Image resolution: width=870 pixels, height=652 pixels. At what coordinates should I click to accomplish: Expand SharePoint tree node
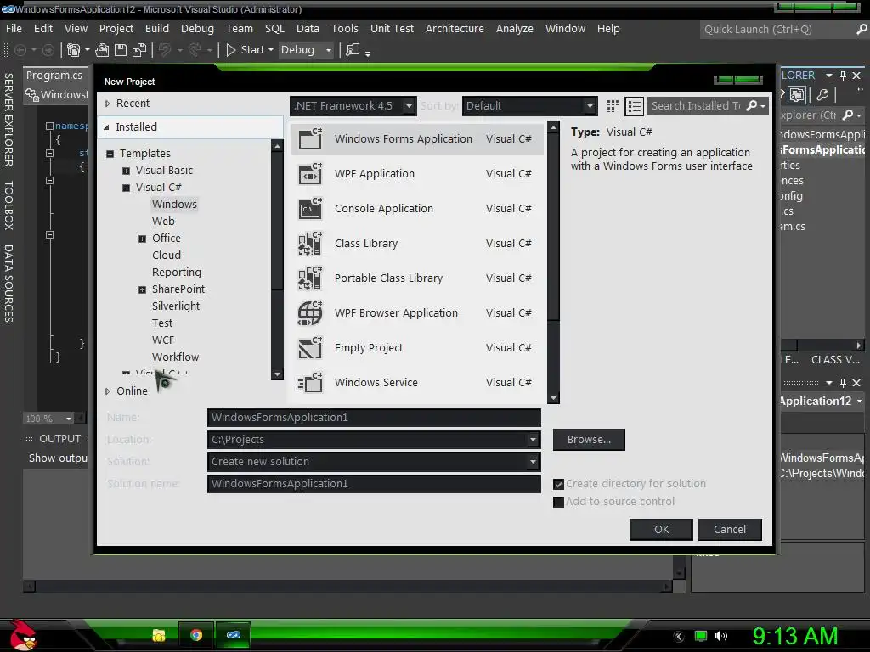coord(142,290)
